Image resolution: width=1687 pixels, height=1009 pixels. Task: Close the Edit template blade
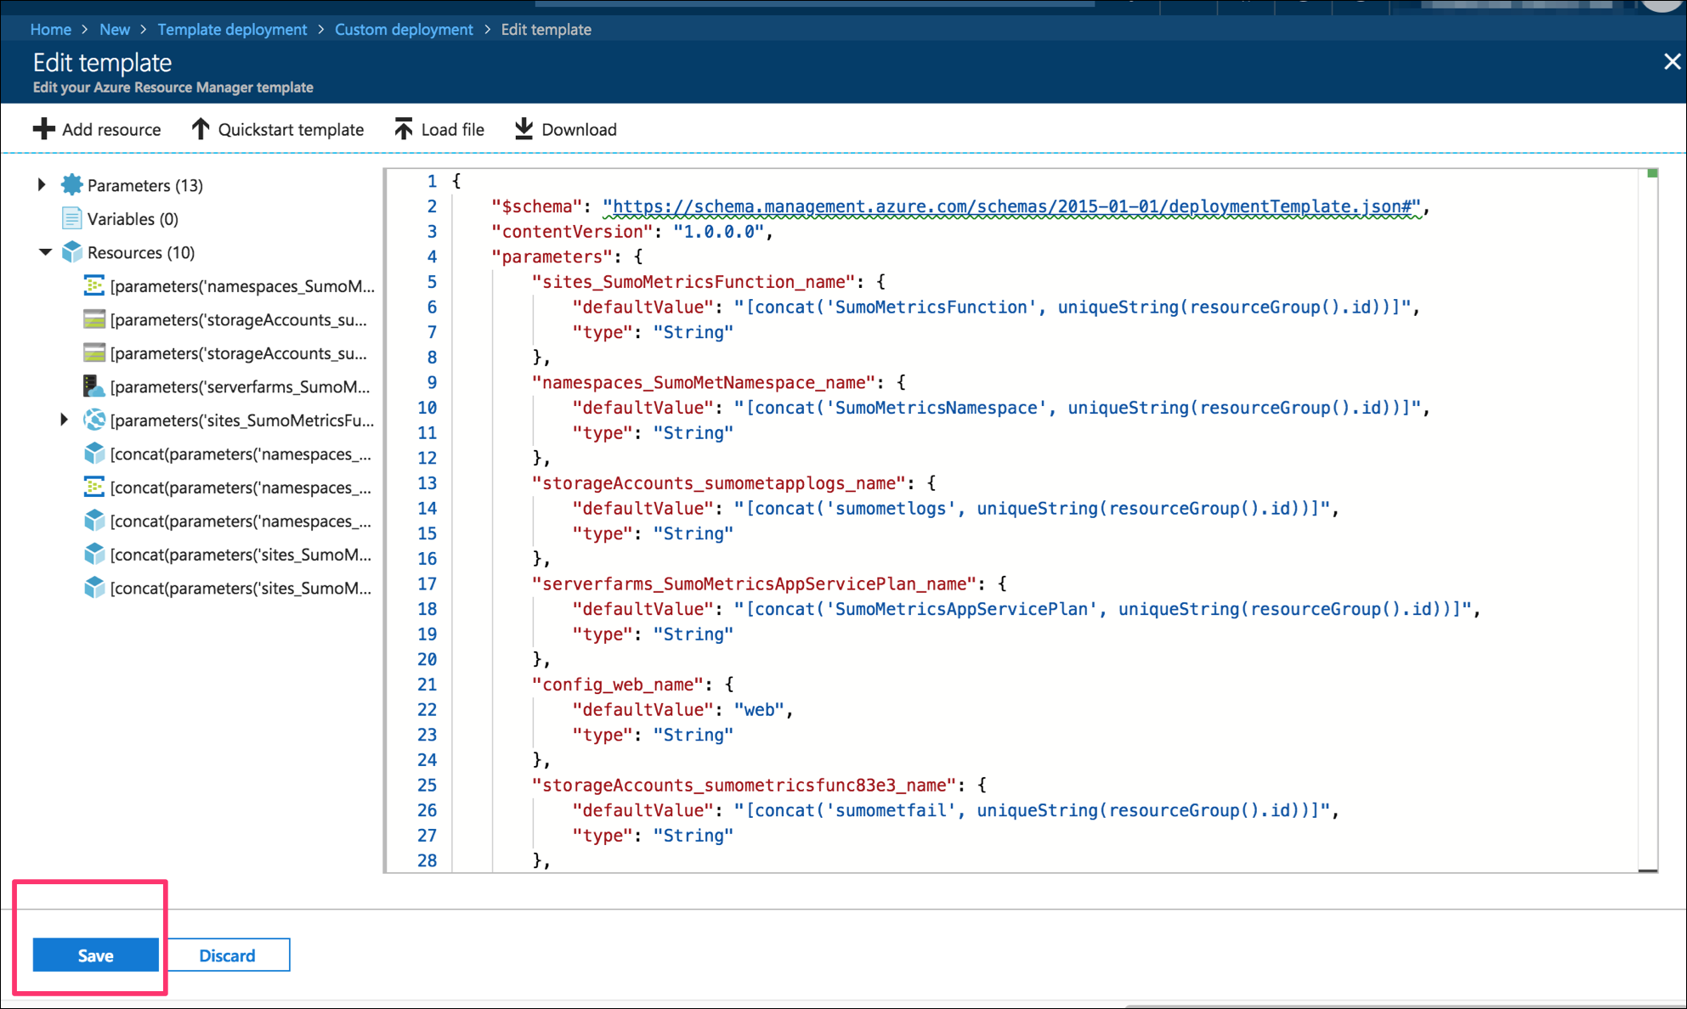click(1673, 61)
